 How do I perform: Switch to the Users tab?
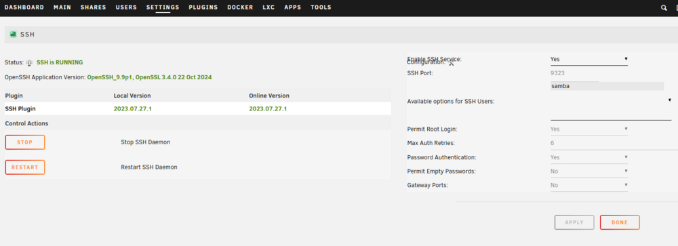tap(126, 7)
